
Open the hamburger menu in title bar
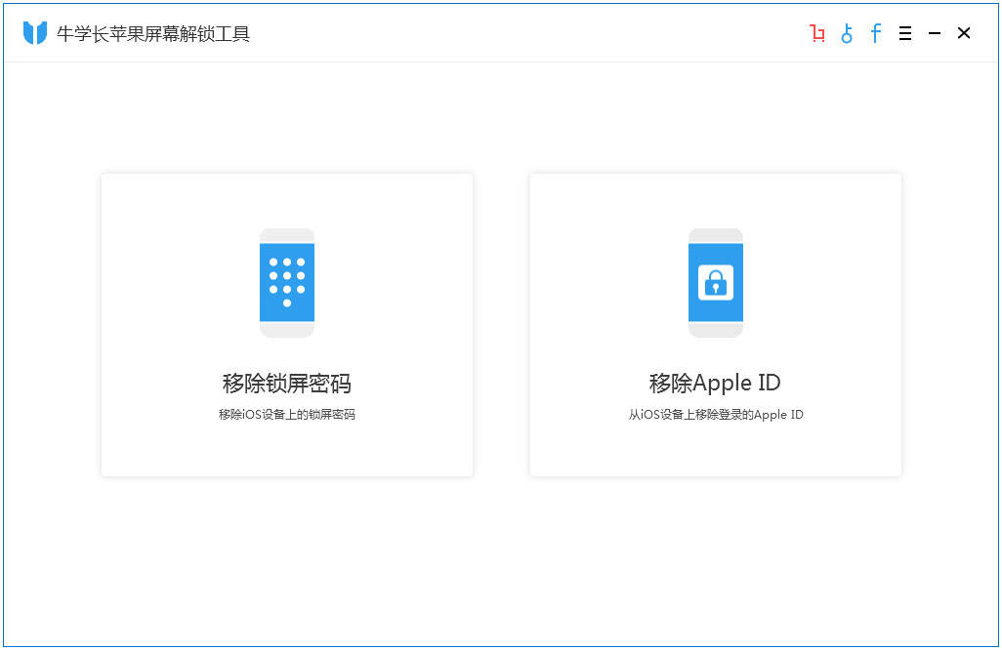pyautogui.click(x=905, y=34)
